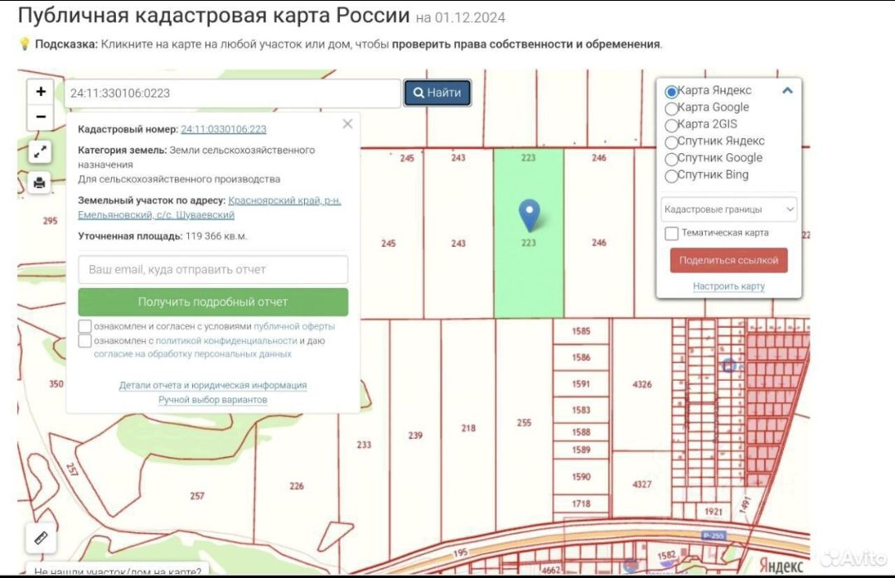
Task: Enable Тематическая карта checkbox
Action: coord(672,234)
